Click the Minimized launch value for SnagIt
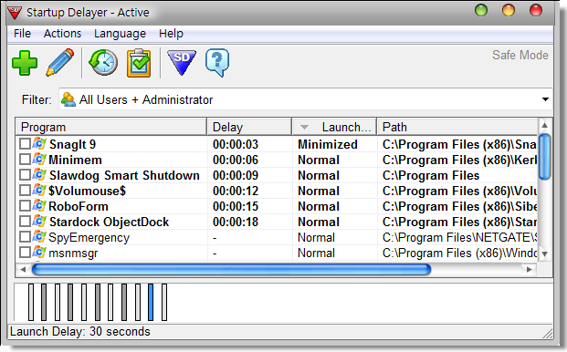This screenshot has height=352, width=567. point(328,144)
